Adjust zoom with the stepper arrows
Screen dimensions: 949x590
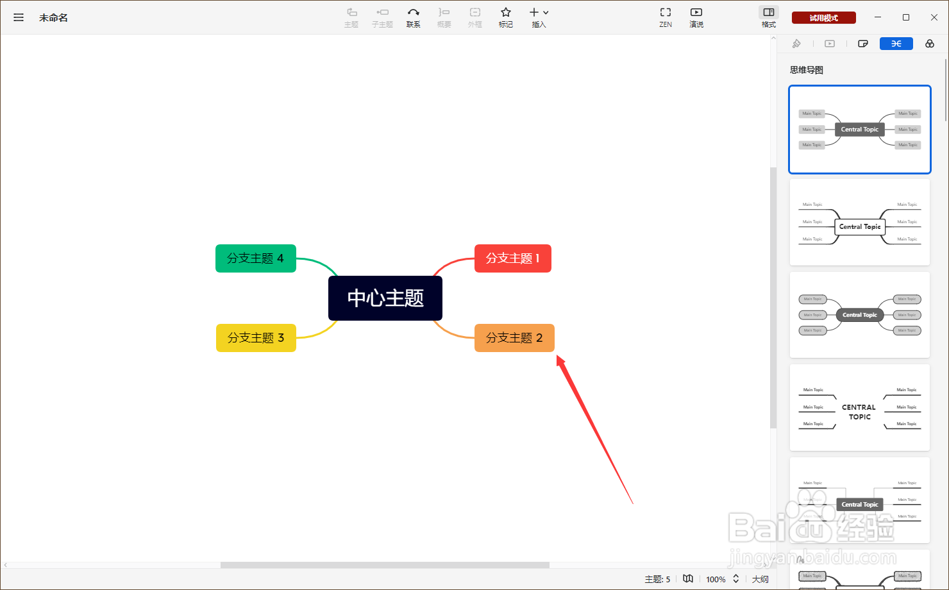coord(736,578)
